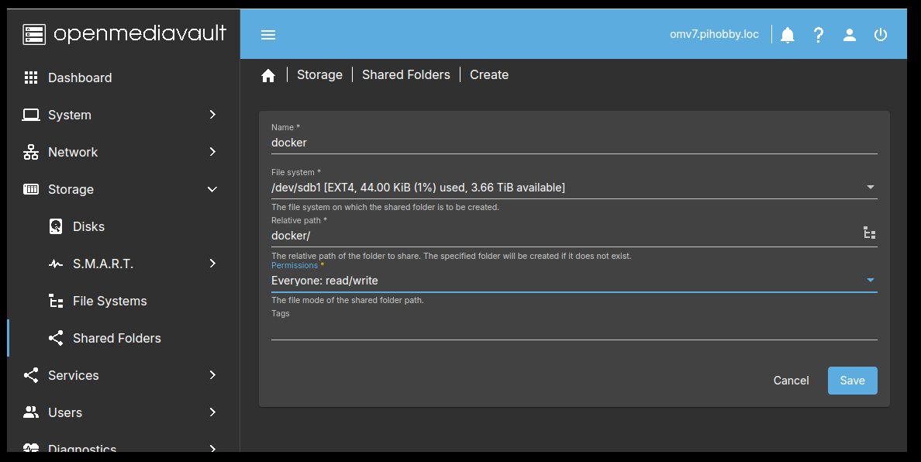
Task: Open the hamburger navigation menu
Action: coord(267,33)
